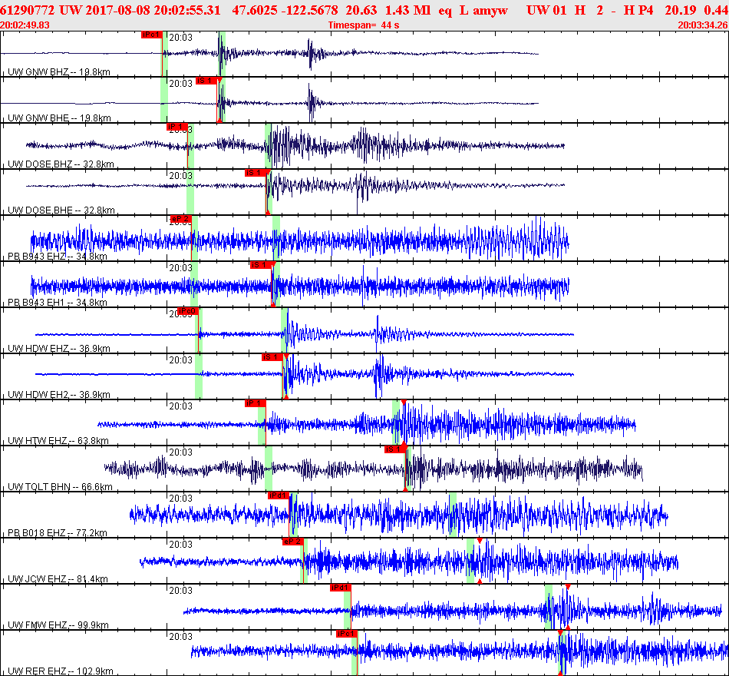Screen dimensions: 729x676
Task: Click the 'PB B943 EHZ -- 34.8km' channel label
Action: (58, 256)
